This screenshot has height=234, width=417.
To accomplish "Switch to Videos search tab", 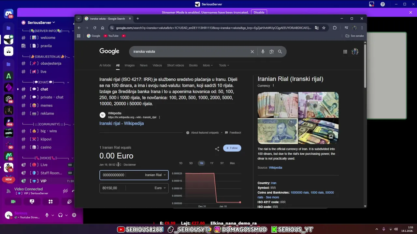I will [x=157, y=65].
